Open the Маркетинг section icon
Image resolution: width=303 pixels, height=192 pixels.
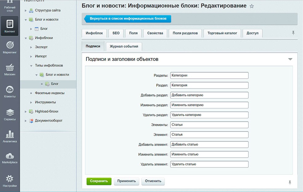tap(10, 45)
